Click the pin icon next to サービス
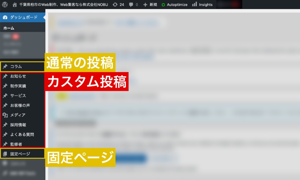300x180 pixels. (5, 96)
